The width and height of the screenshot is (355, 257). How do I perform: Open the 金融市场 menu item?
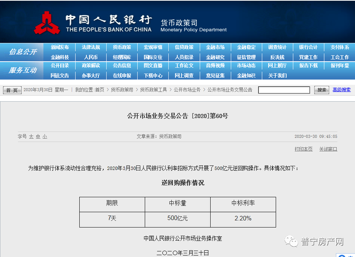point(215,47)
